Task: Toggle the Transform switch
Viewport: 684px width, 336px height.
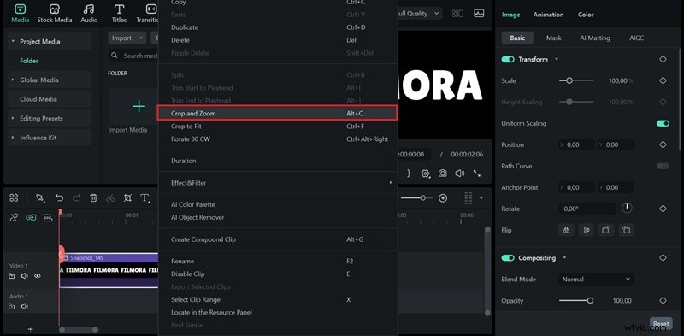Action: pyautogui.click(x=508, y=59)
